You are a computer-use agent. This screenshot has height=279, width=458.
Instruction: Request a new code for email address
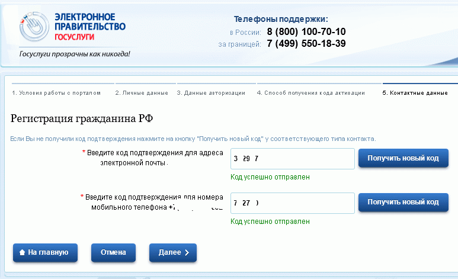click(x=403, y=158)
